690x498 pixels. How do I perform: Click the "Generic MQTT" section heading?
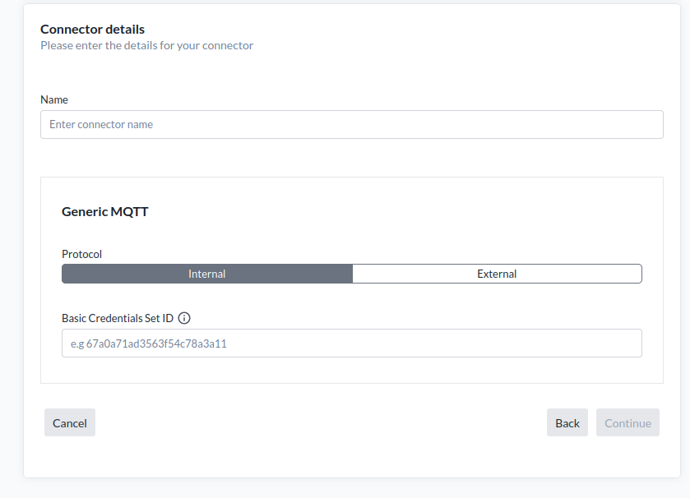coord(104,211)
